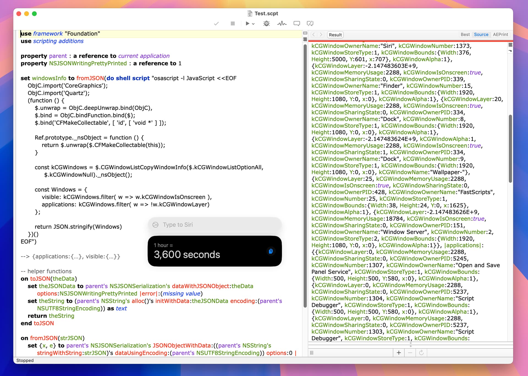Click 'kCGWindowOwnerName:"Siri"' in the result

pos(353,46)
